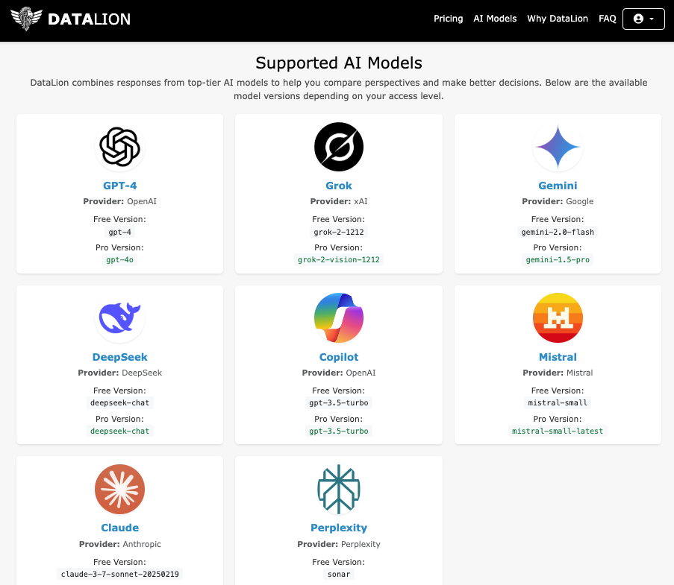Screen dimensions: 674x585
Task: Click the Perplexity model title
Action: tap(339, 528)
